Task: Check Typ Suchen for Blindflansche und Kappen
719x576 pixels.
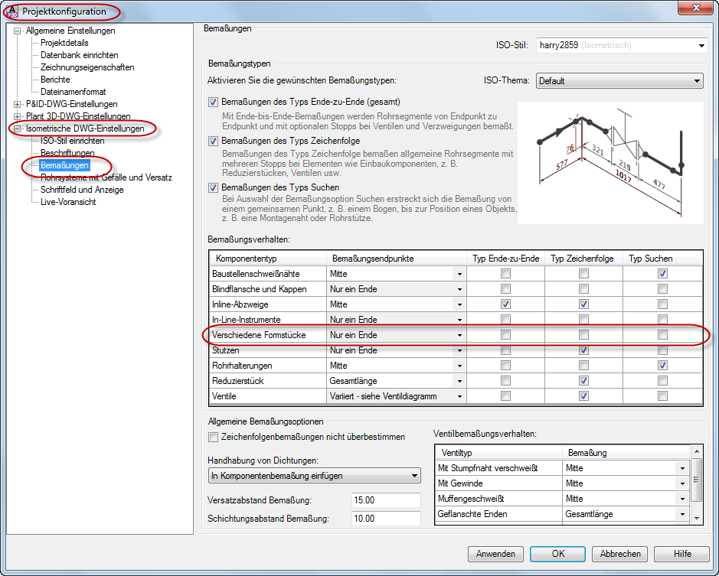Action: 662,289
